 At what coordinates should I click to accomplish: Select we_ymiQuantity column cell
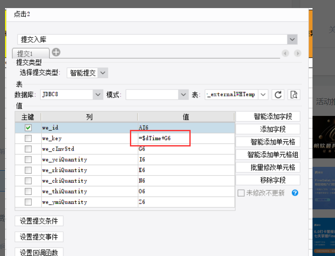point(90,202)
